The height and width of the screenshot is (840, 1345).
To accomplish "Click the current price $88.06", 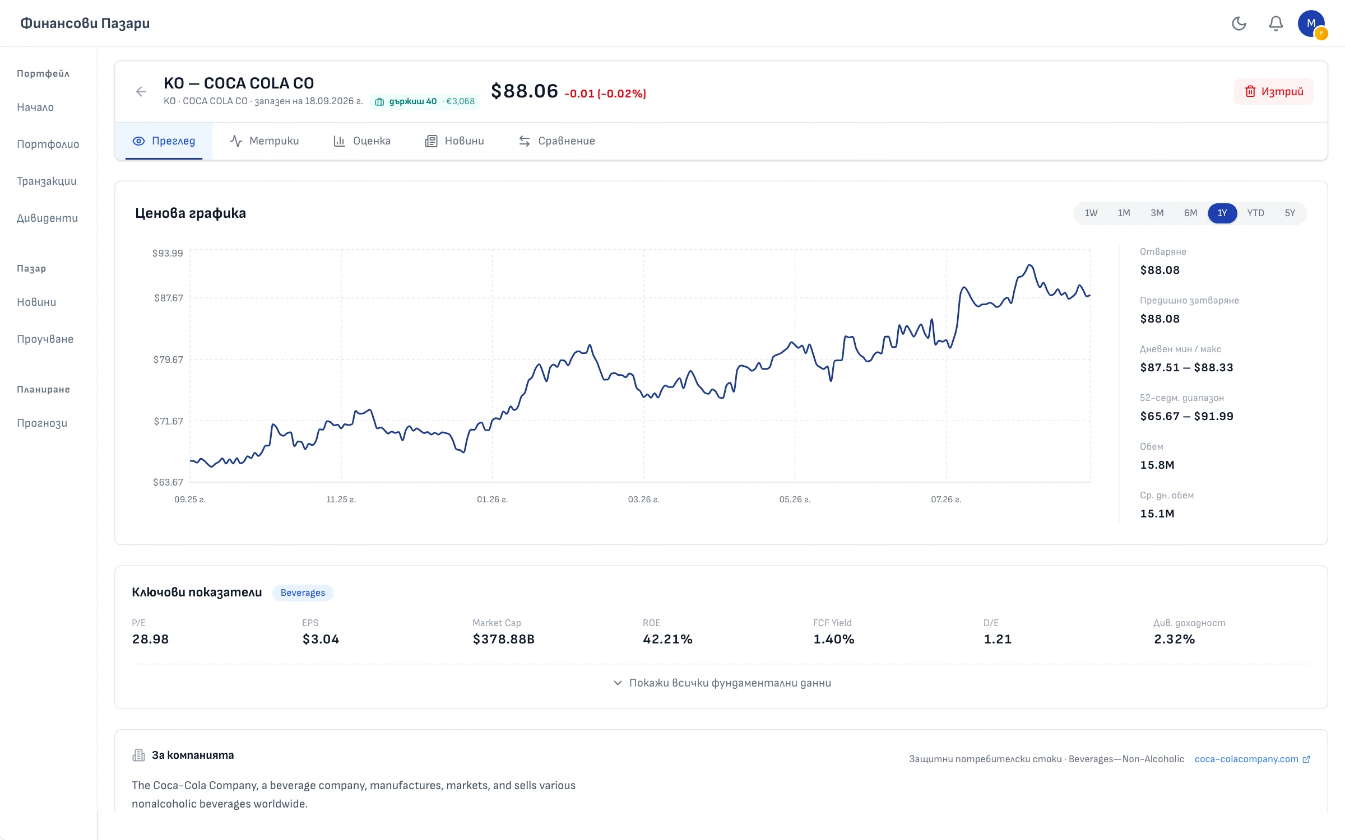I will point(525,91).
